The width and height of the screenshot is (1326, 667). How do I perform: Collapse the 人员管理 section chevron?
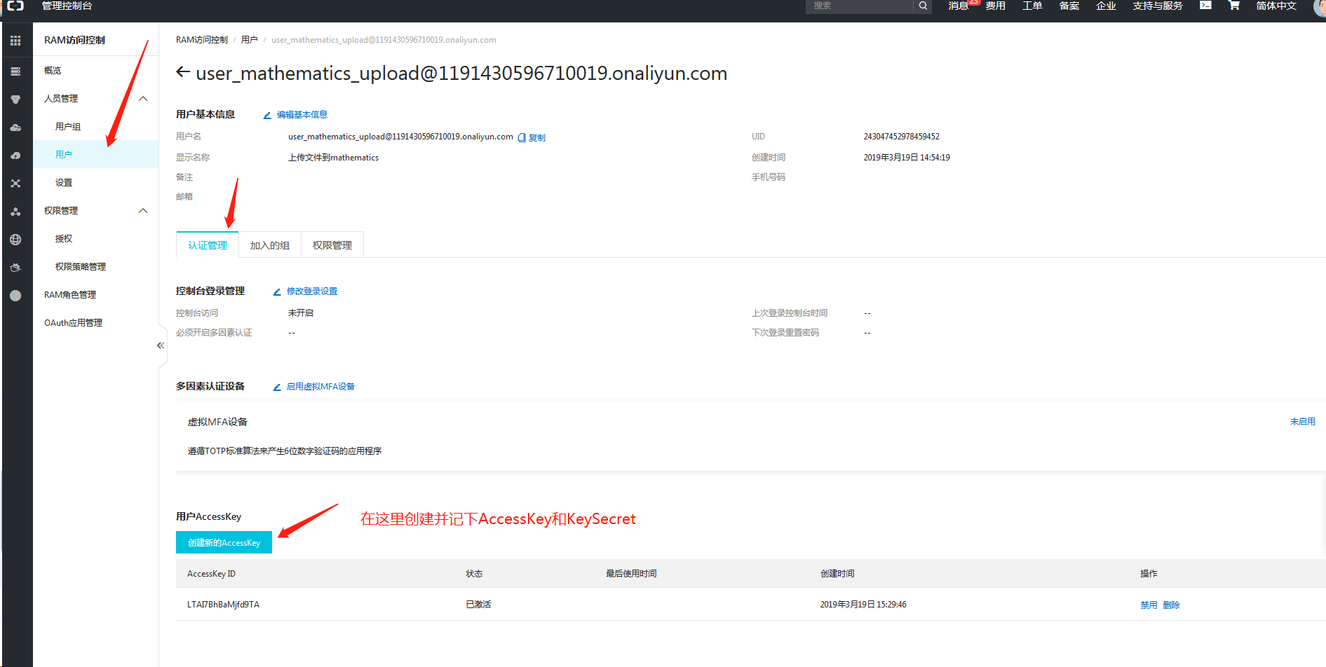(x=143, y=98)
